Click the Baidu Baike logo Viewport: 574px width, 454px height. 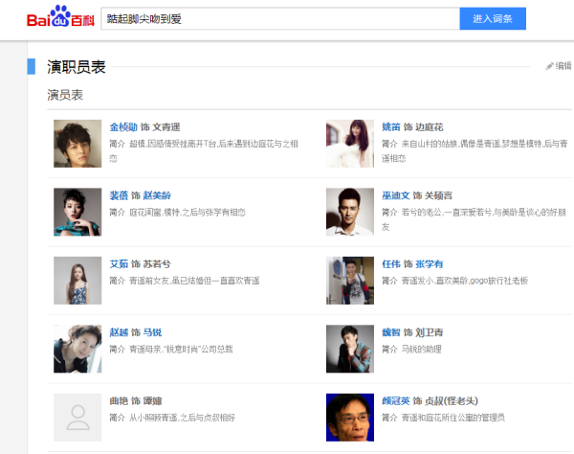pos(61,19)
